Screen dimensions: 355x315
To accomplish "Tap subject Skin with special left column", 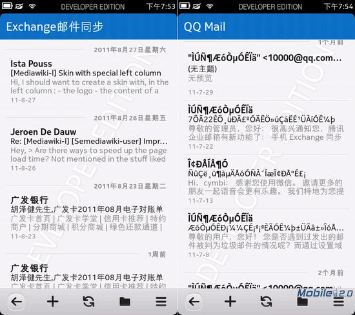I will [110, 73].
